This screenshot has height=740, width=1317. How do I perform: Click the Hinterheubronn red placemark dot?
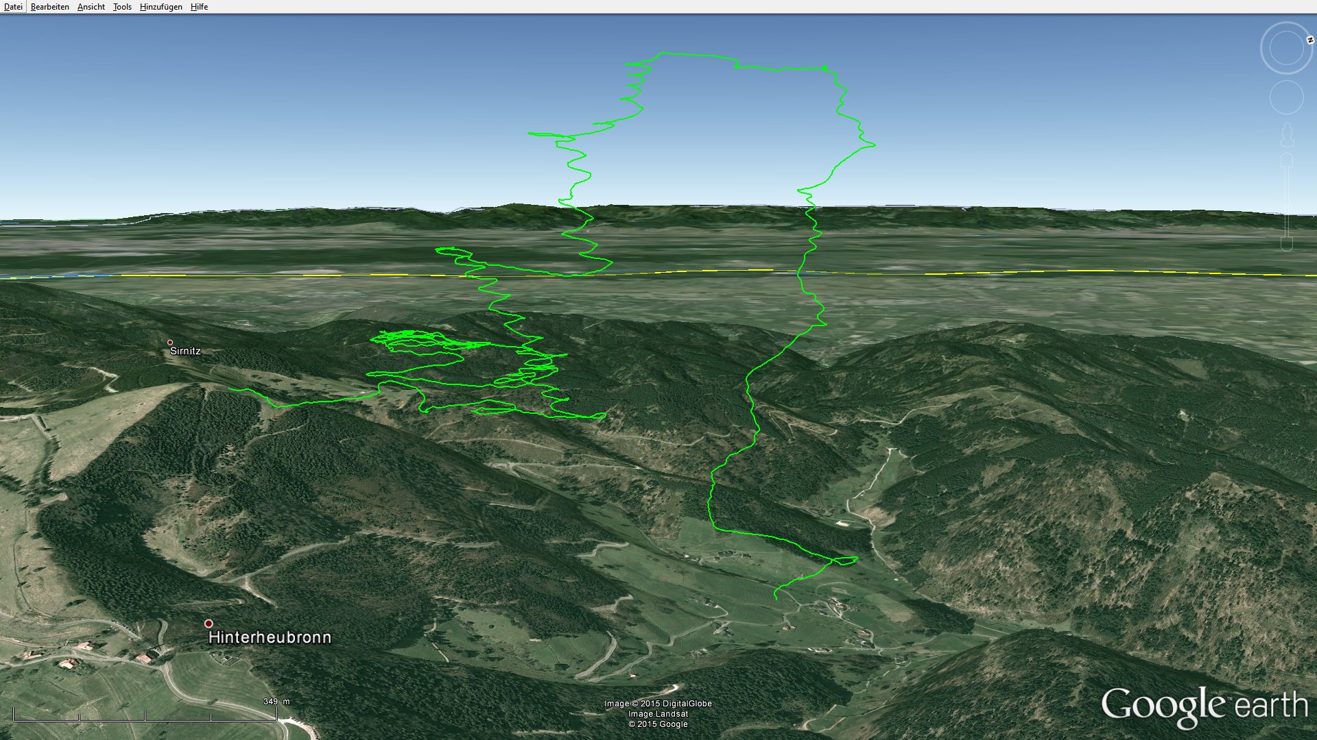click(209, 624)
